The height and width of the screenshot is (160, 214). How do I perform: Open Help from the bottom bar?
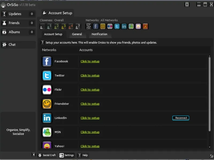point(83,155)
